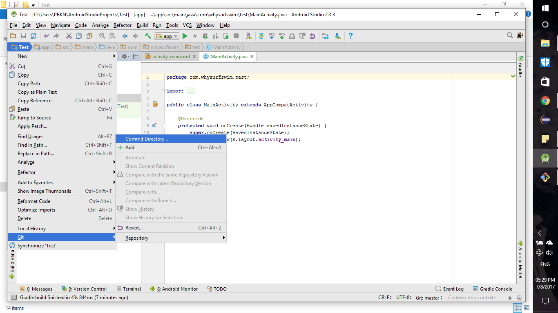Click the Search Everywhere magnifier icon
The image size is (558, 313).
510,36
